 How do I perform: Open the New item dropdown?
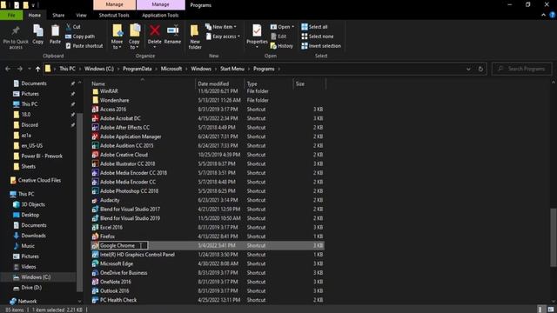point(220,27)
